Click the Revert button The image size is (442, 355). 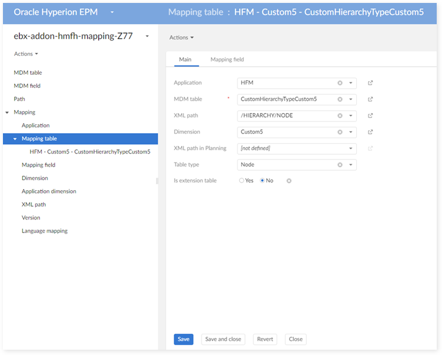pos(265,339)
